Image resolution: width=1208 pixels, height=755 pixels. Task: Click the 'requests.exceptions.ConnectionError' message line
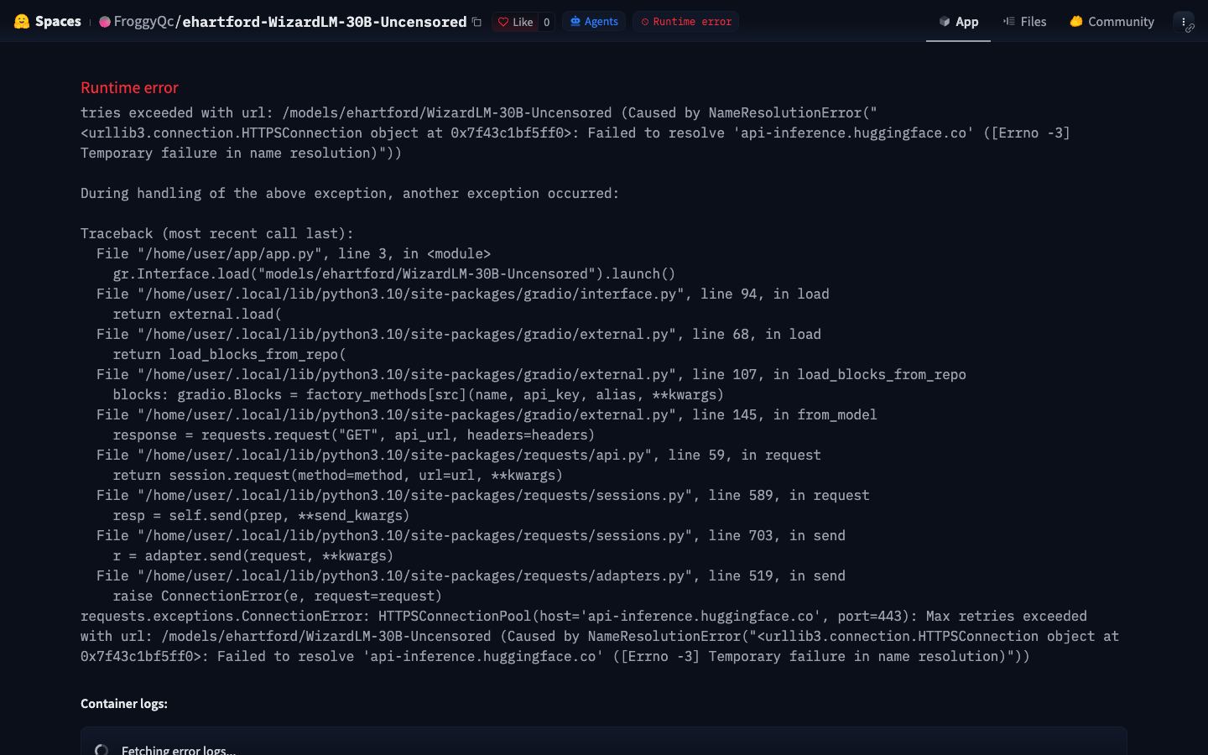pyautogui.click(x=600, y=636)
